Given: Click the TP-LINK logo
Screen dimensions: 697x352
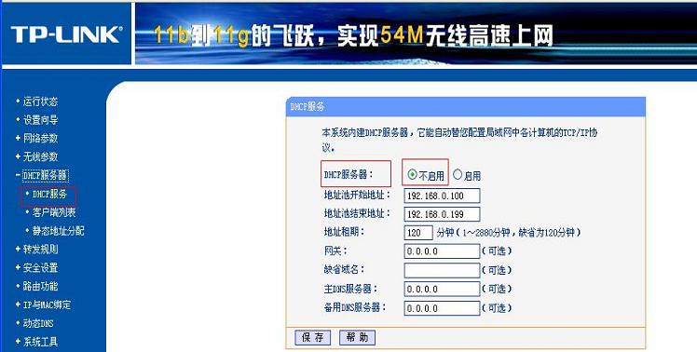Looking at the screenshot, I should point(66,34).
